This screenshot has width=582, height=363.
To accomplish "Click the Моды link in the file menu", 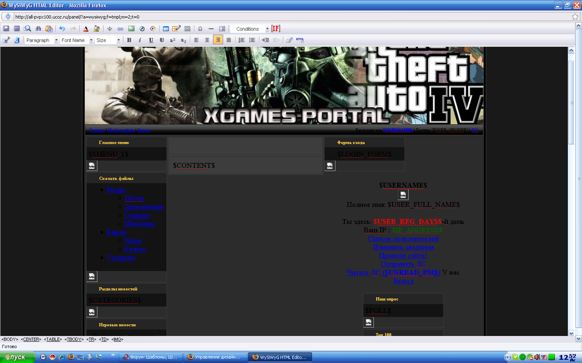I will 116,190.
